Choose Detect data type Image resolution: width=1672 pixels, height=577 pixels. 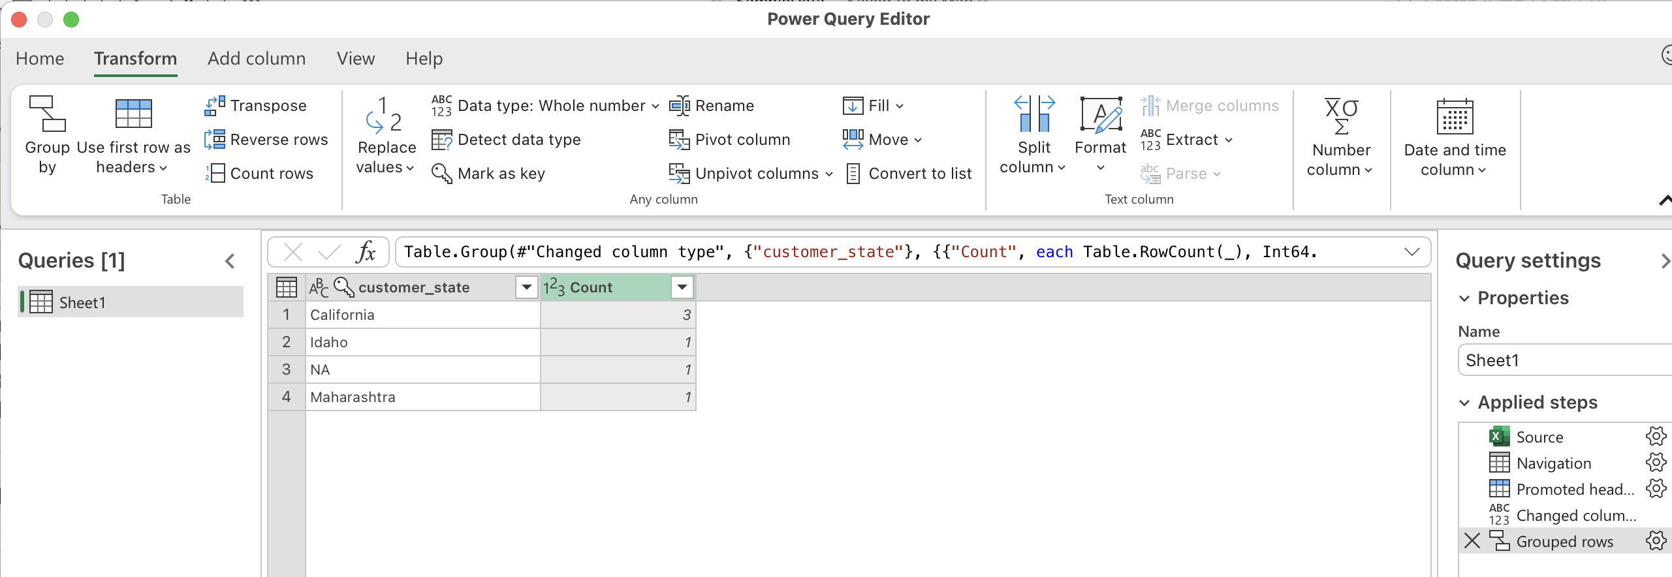point(507,140)
